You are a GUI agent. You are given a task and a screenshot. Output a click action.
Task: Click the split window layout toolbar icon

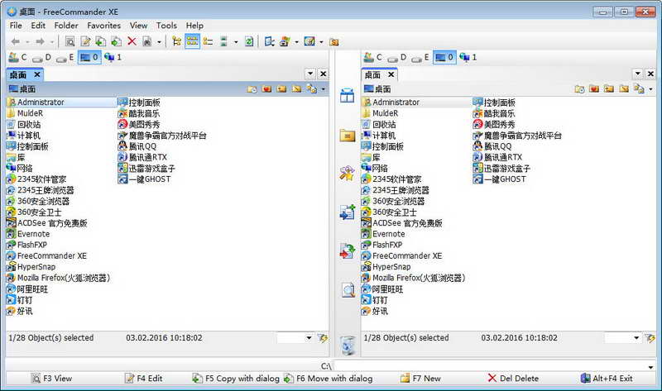pos(270,41)
